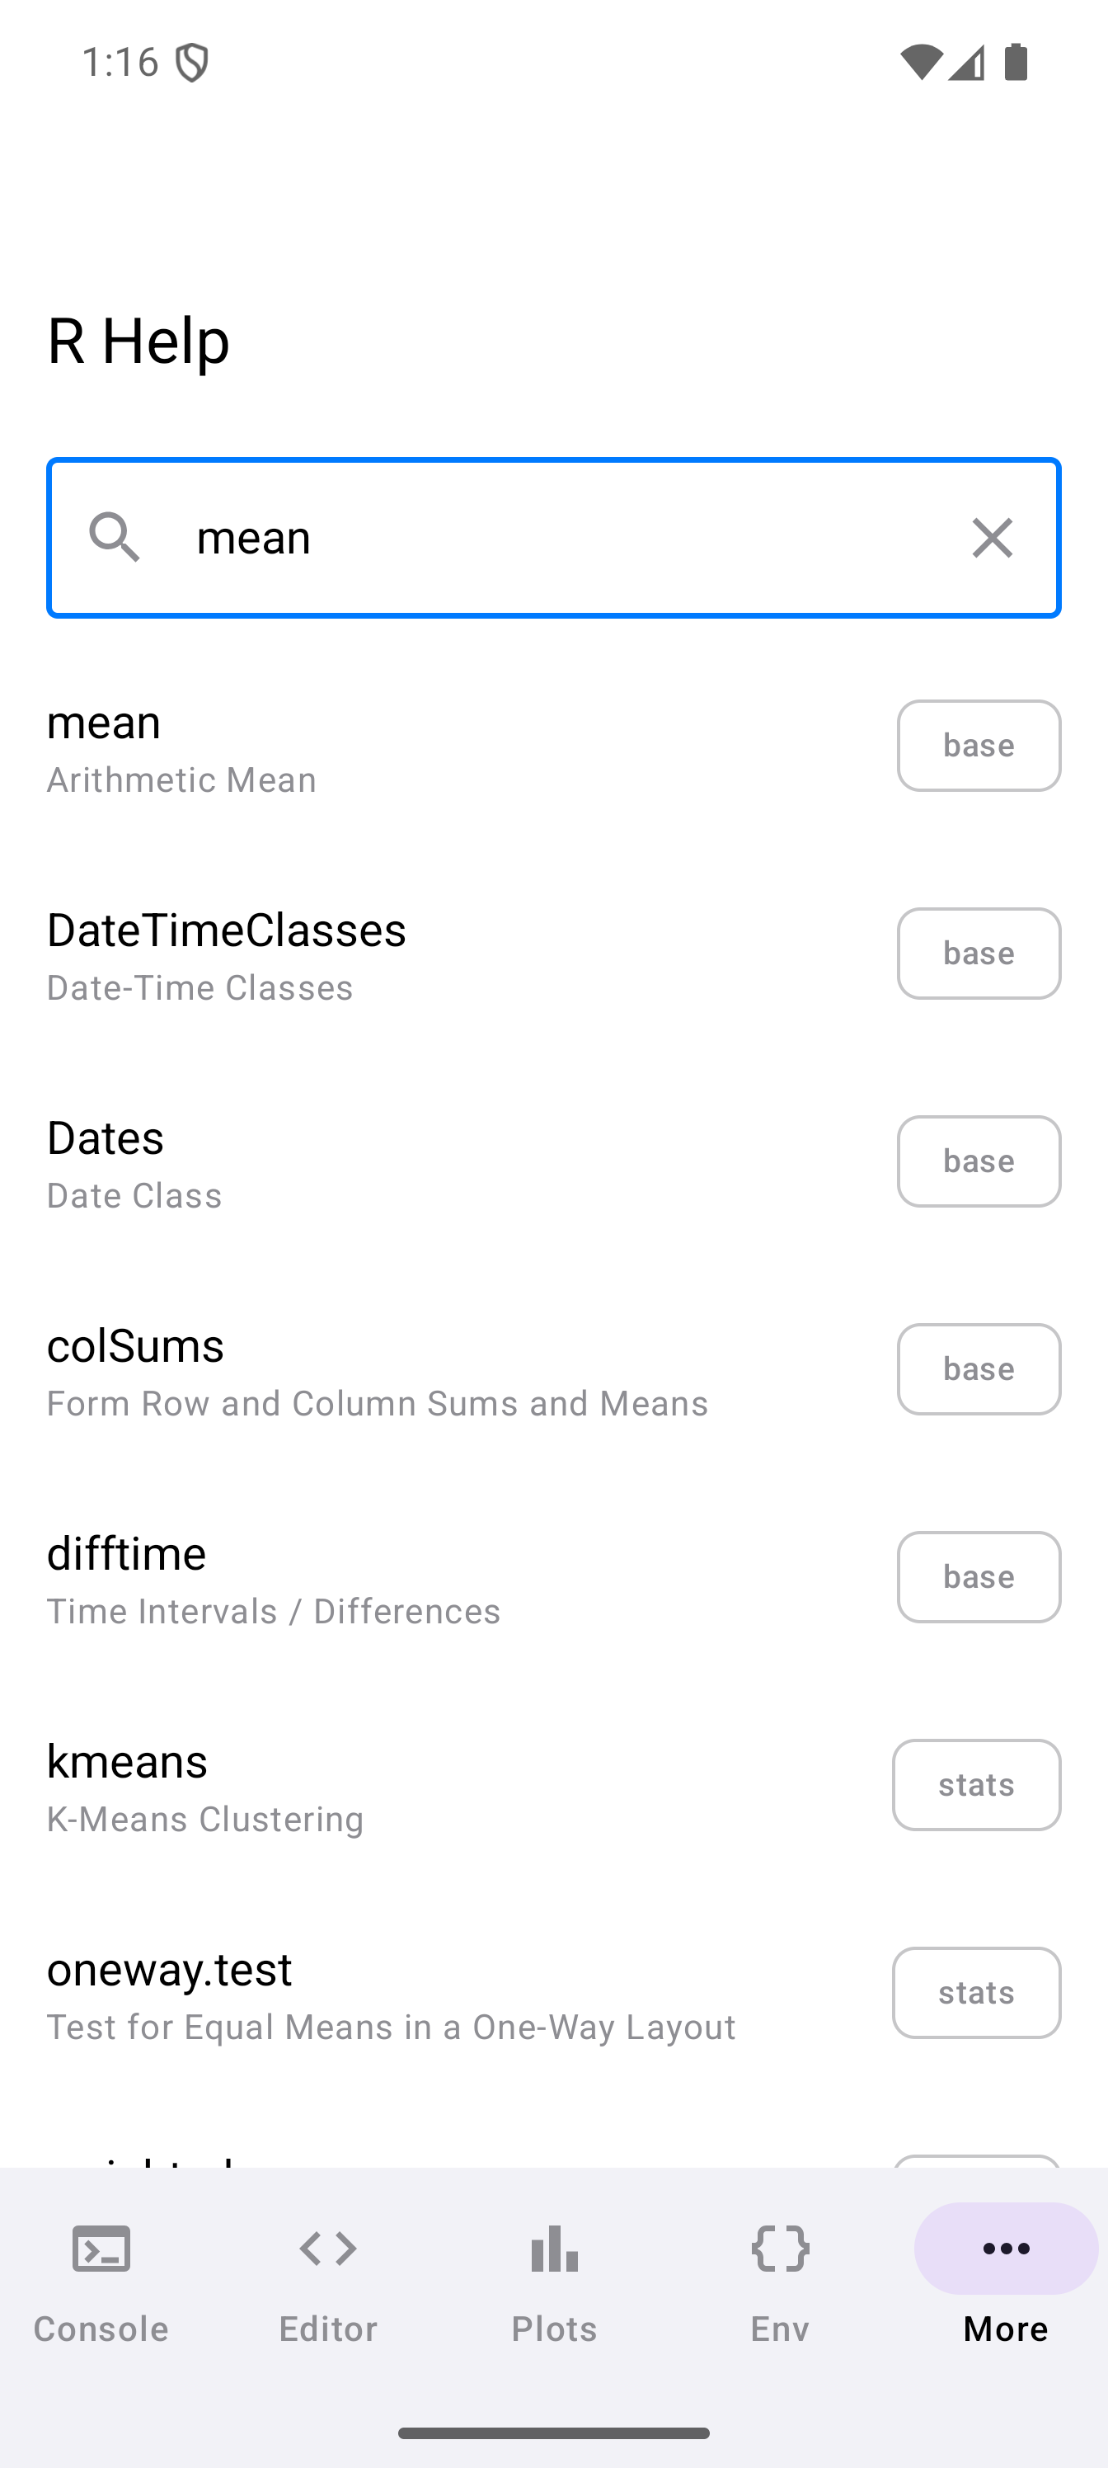
Task: Open the Plots bar chart icon
Action: click(x=553, y=2248)
